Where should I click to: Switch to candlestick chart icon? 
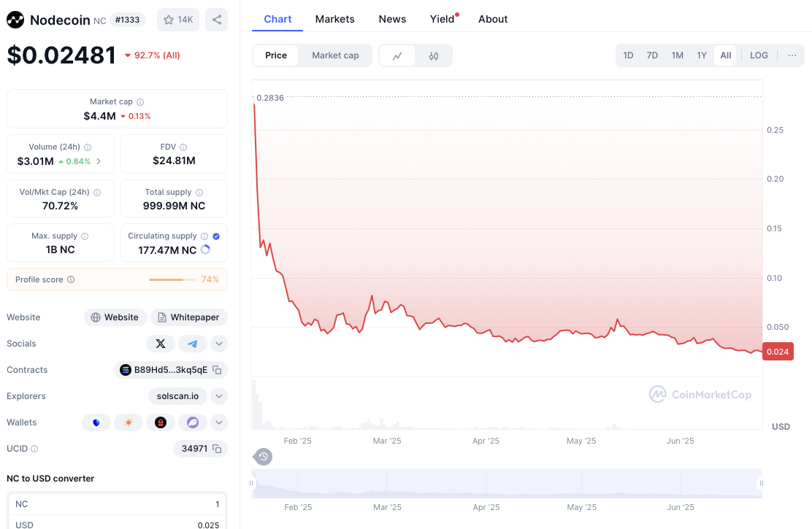434,55
